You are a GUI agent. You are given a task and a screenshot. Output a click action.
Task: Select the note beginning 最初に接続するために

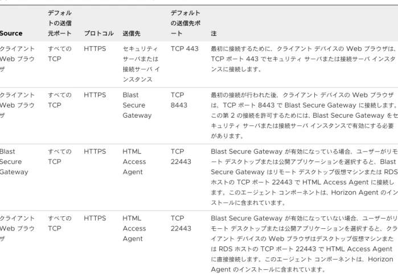[x=303, y=59]
